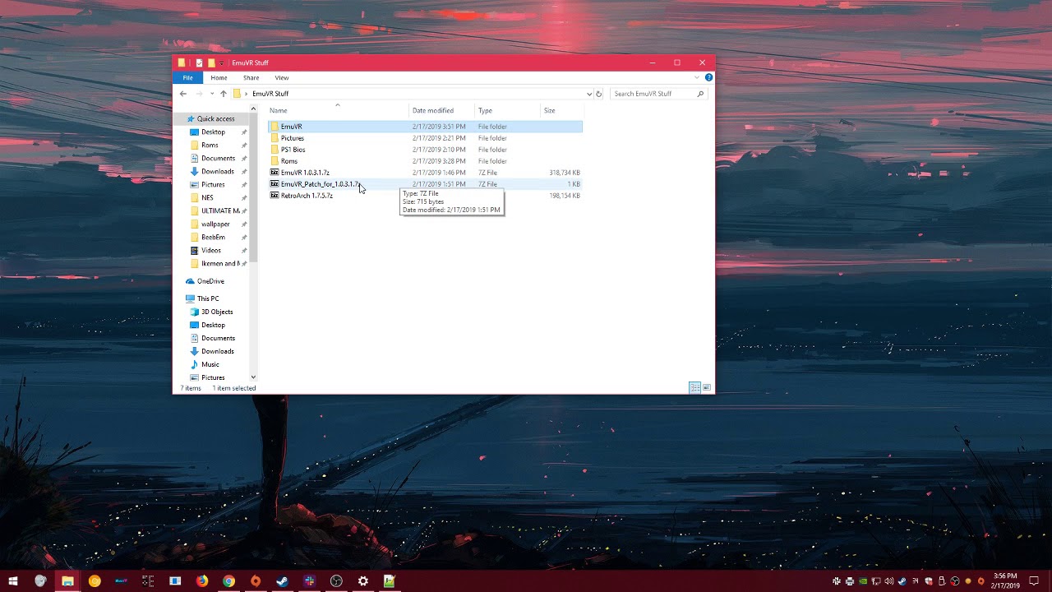Click the Up one level arrow

223,94
